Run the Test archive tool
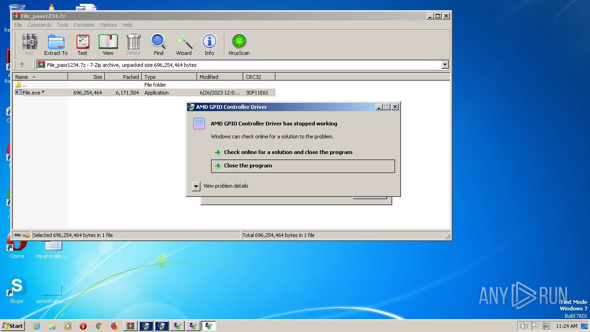The image size is (590, 332). click(83, 45)
